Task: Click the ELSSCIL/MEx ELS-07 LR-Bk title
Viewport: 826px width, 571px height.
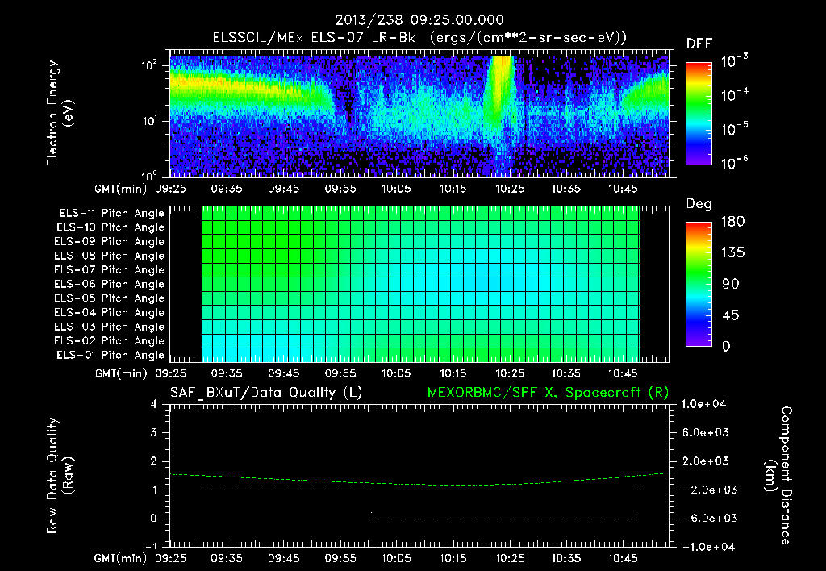Action: [314, 38]
